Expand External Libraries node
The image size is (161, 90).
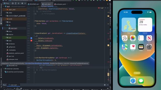click(4, 69)
